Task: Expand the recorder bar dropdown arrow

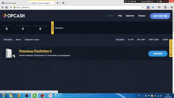Action: 158,1
